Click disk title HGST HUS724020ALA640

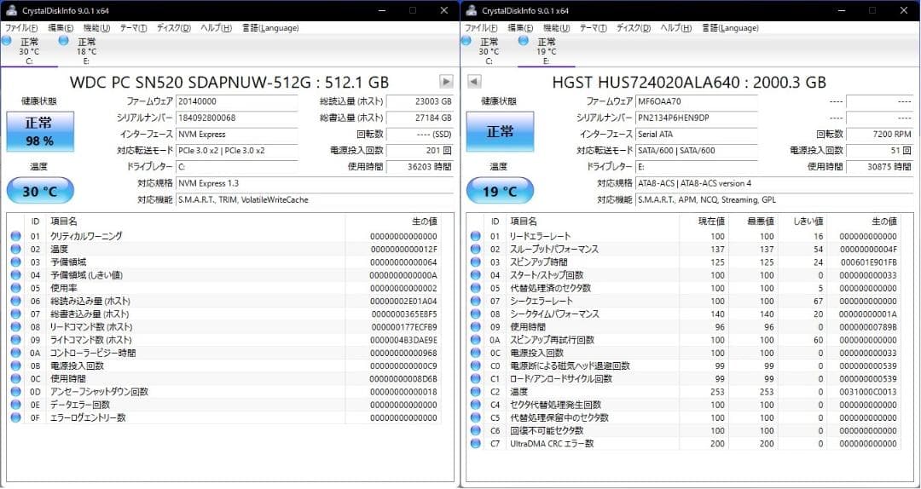click(690, 82)
